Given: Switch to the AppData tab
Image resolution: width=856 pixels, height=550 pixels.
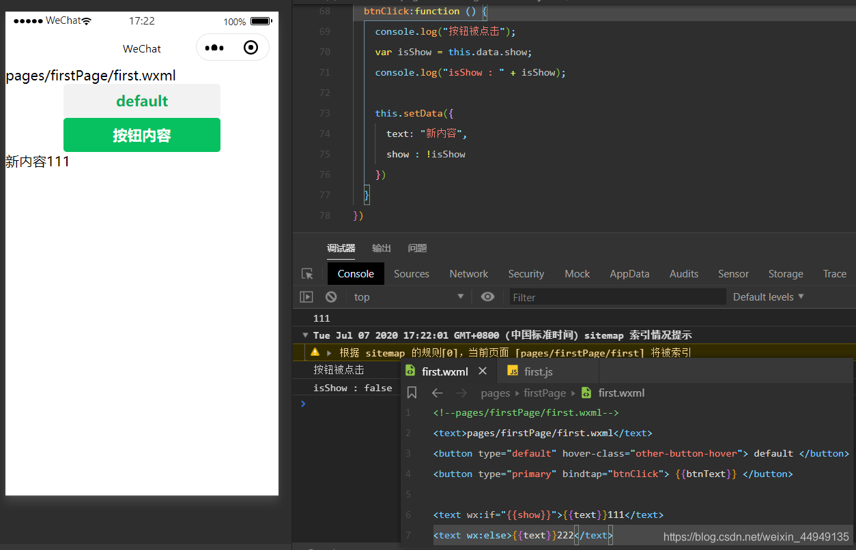Looking at the screenshot, I should click(x=629, y=274).
